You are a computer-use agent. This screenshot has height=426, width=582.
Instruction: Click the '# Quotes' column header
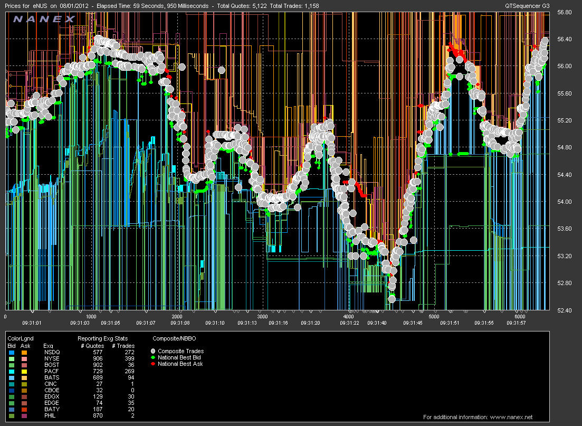(x=92, y=346)
